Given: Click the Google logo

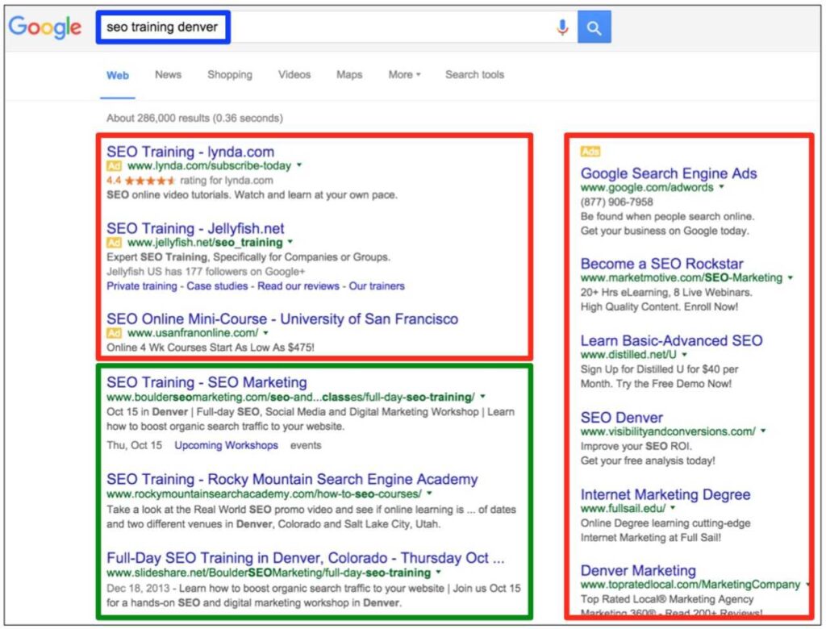Looking at the screenshot, I should pyautogui.click(x=45, y=27).
